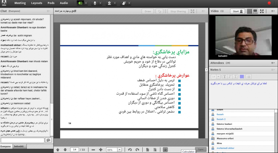Viewport: 278px width, 153px height.
Task: Click the single page view icon
Action: click(x=148, y=150)
